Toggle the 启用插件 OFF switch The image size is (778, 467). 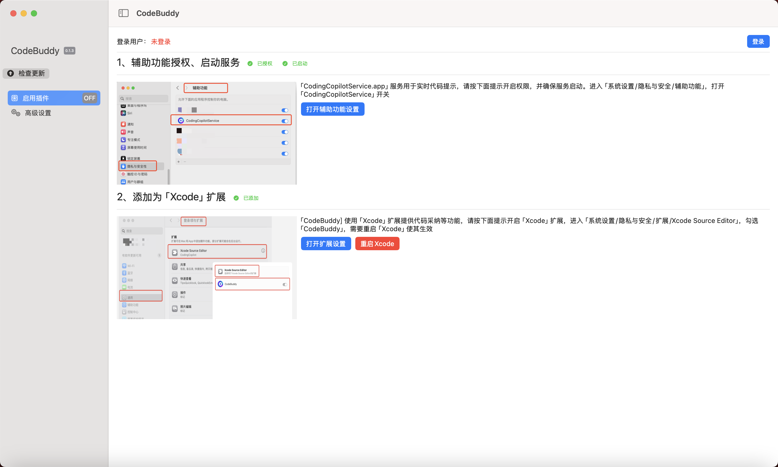tap(90, 98)
